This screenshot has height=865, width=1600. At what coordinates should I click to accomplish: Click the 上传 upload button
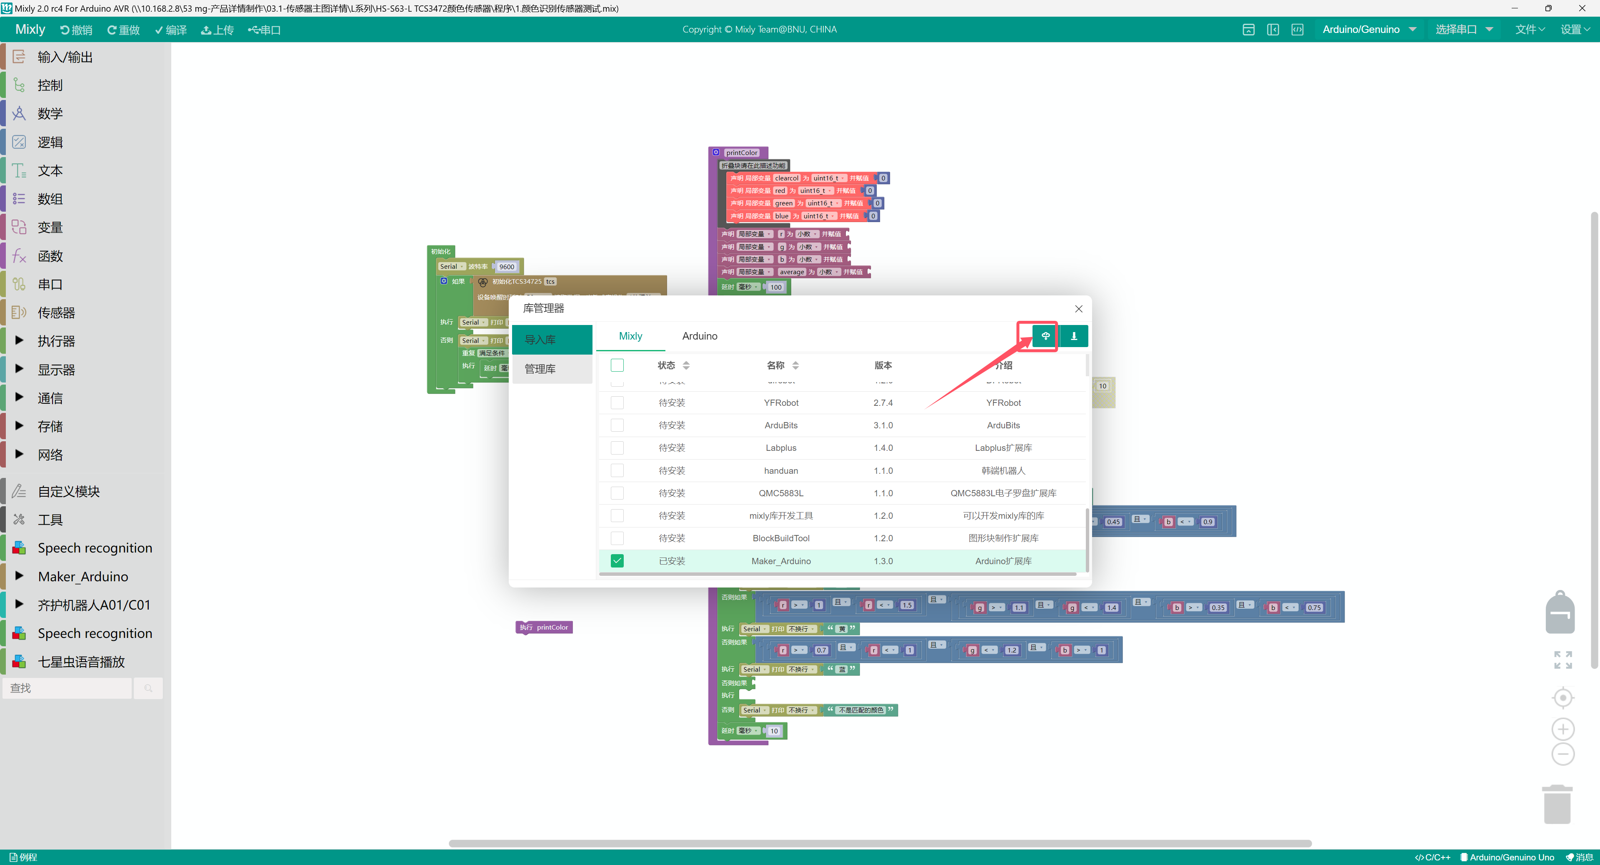tap(217, 30)
